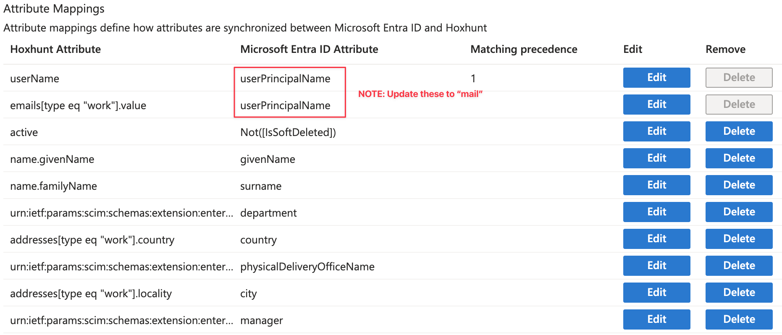
Task: Select 'addresses[type eq "work"].locality' cell
Action: 91,293
